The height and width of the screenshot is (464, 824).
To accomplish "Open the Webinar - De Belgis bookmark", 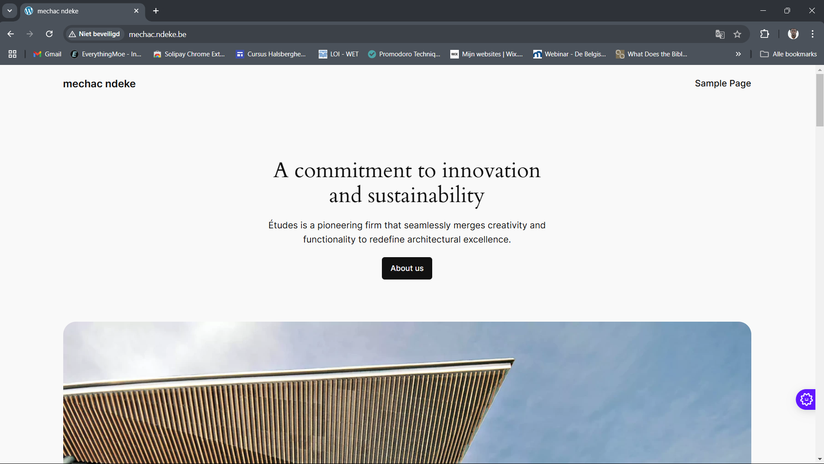I will pos(569,54).
